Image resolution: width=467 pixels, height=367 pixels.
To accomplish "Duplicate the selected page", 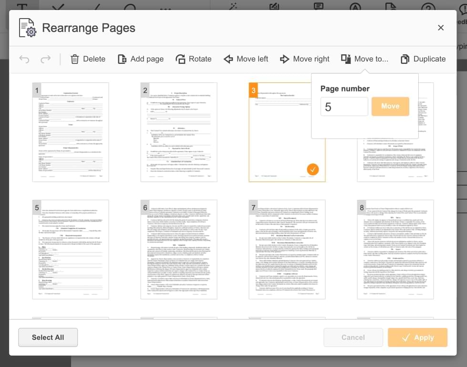I will coord(423,59).
